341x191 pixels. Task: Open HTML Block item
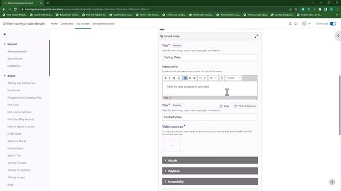pyautogui.click(x=14, y=134)
